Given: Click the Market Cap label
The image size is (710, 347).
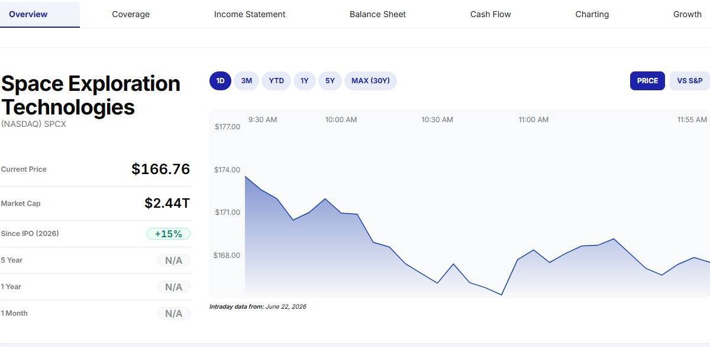Looking at the screenshot, I should pyautogui.click(x=21, y=204).
